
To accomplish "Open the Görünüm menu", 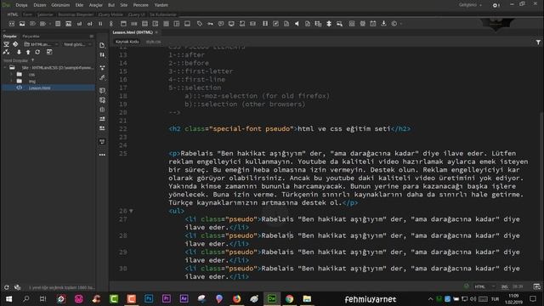I will coord(60,5).
